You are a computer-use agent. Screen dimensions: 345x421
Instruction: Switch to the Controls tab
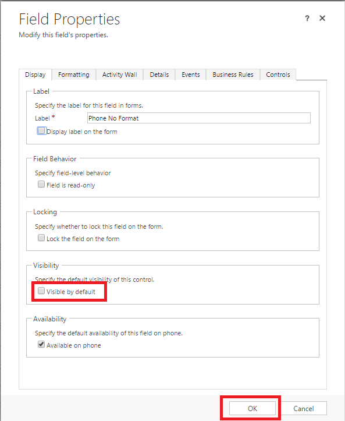pos(278,75)
